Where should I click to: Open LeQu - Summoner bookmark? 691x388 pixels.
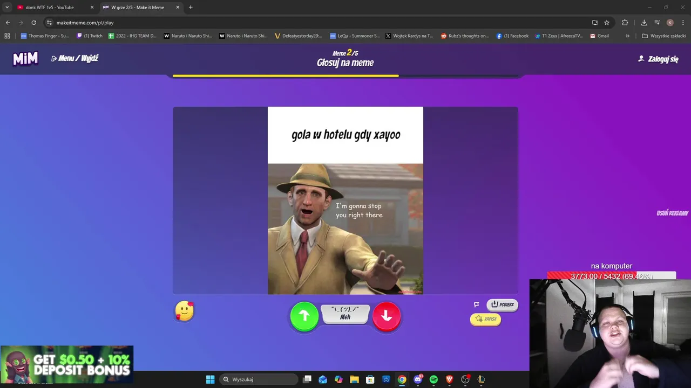[355, 36]
